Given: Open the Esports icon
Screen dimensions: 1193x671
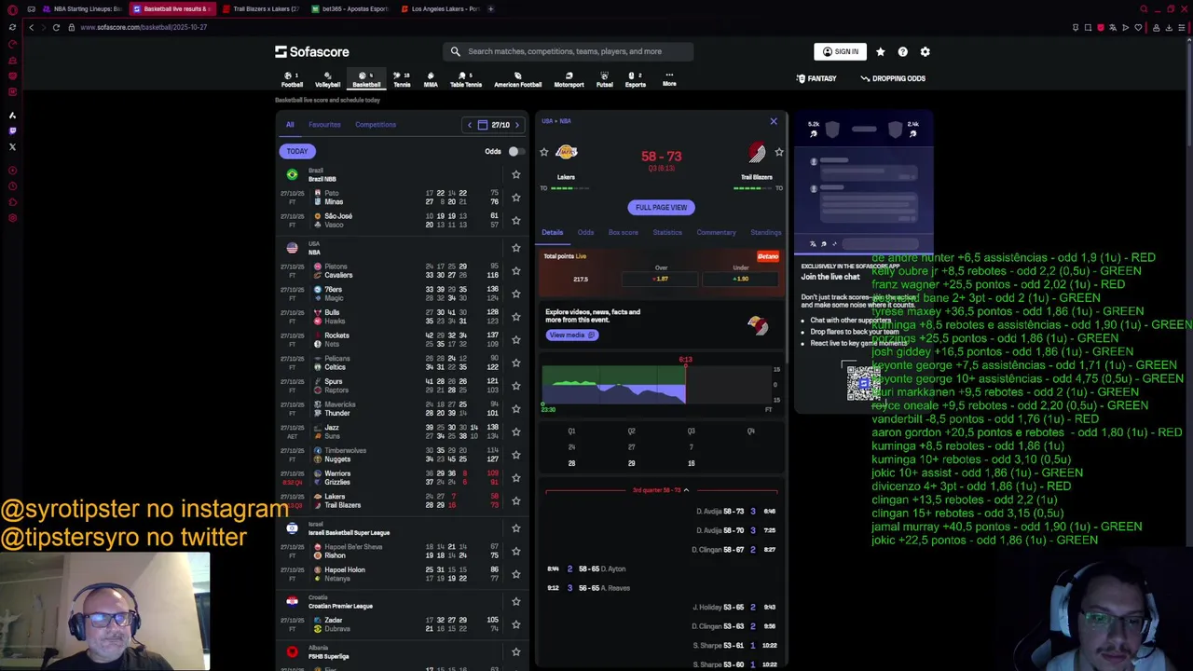Looking at the screenshot, I should pyautogui.click(x=635, y=79).
